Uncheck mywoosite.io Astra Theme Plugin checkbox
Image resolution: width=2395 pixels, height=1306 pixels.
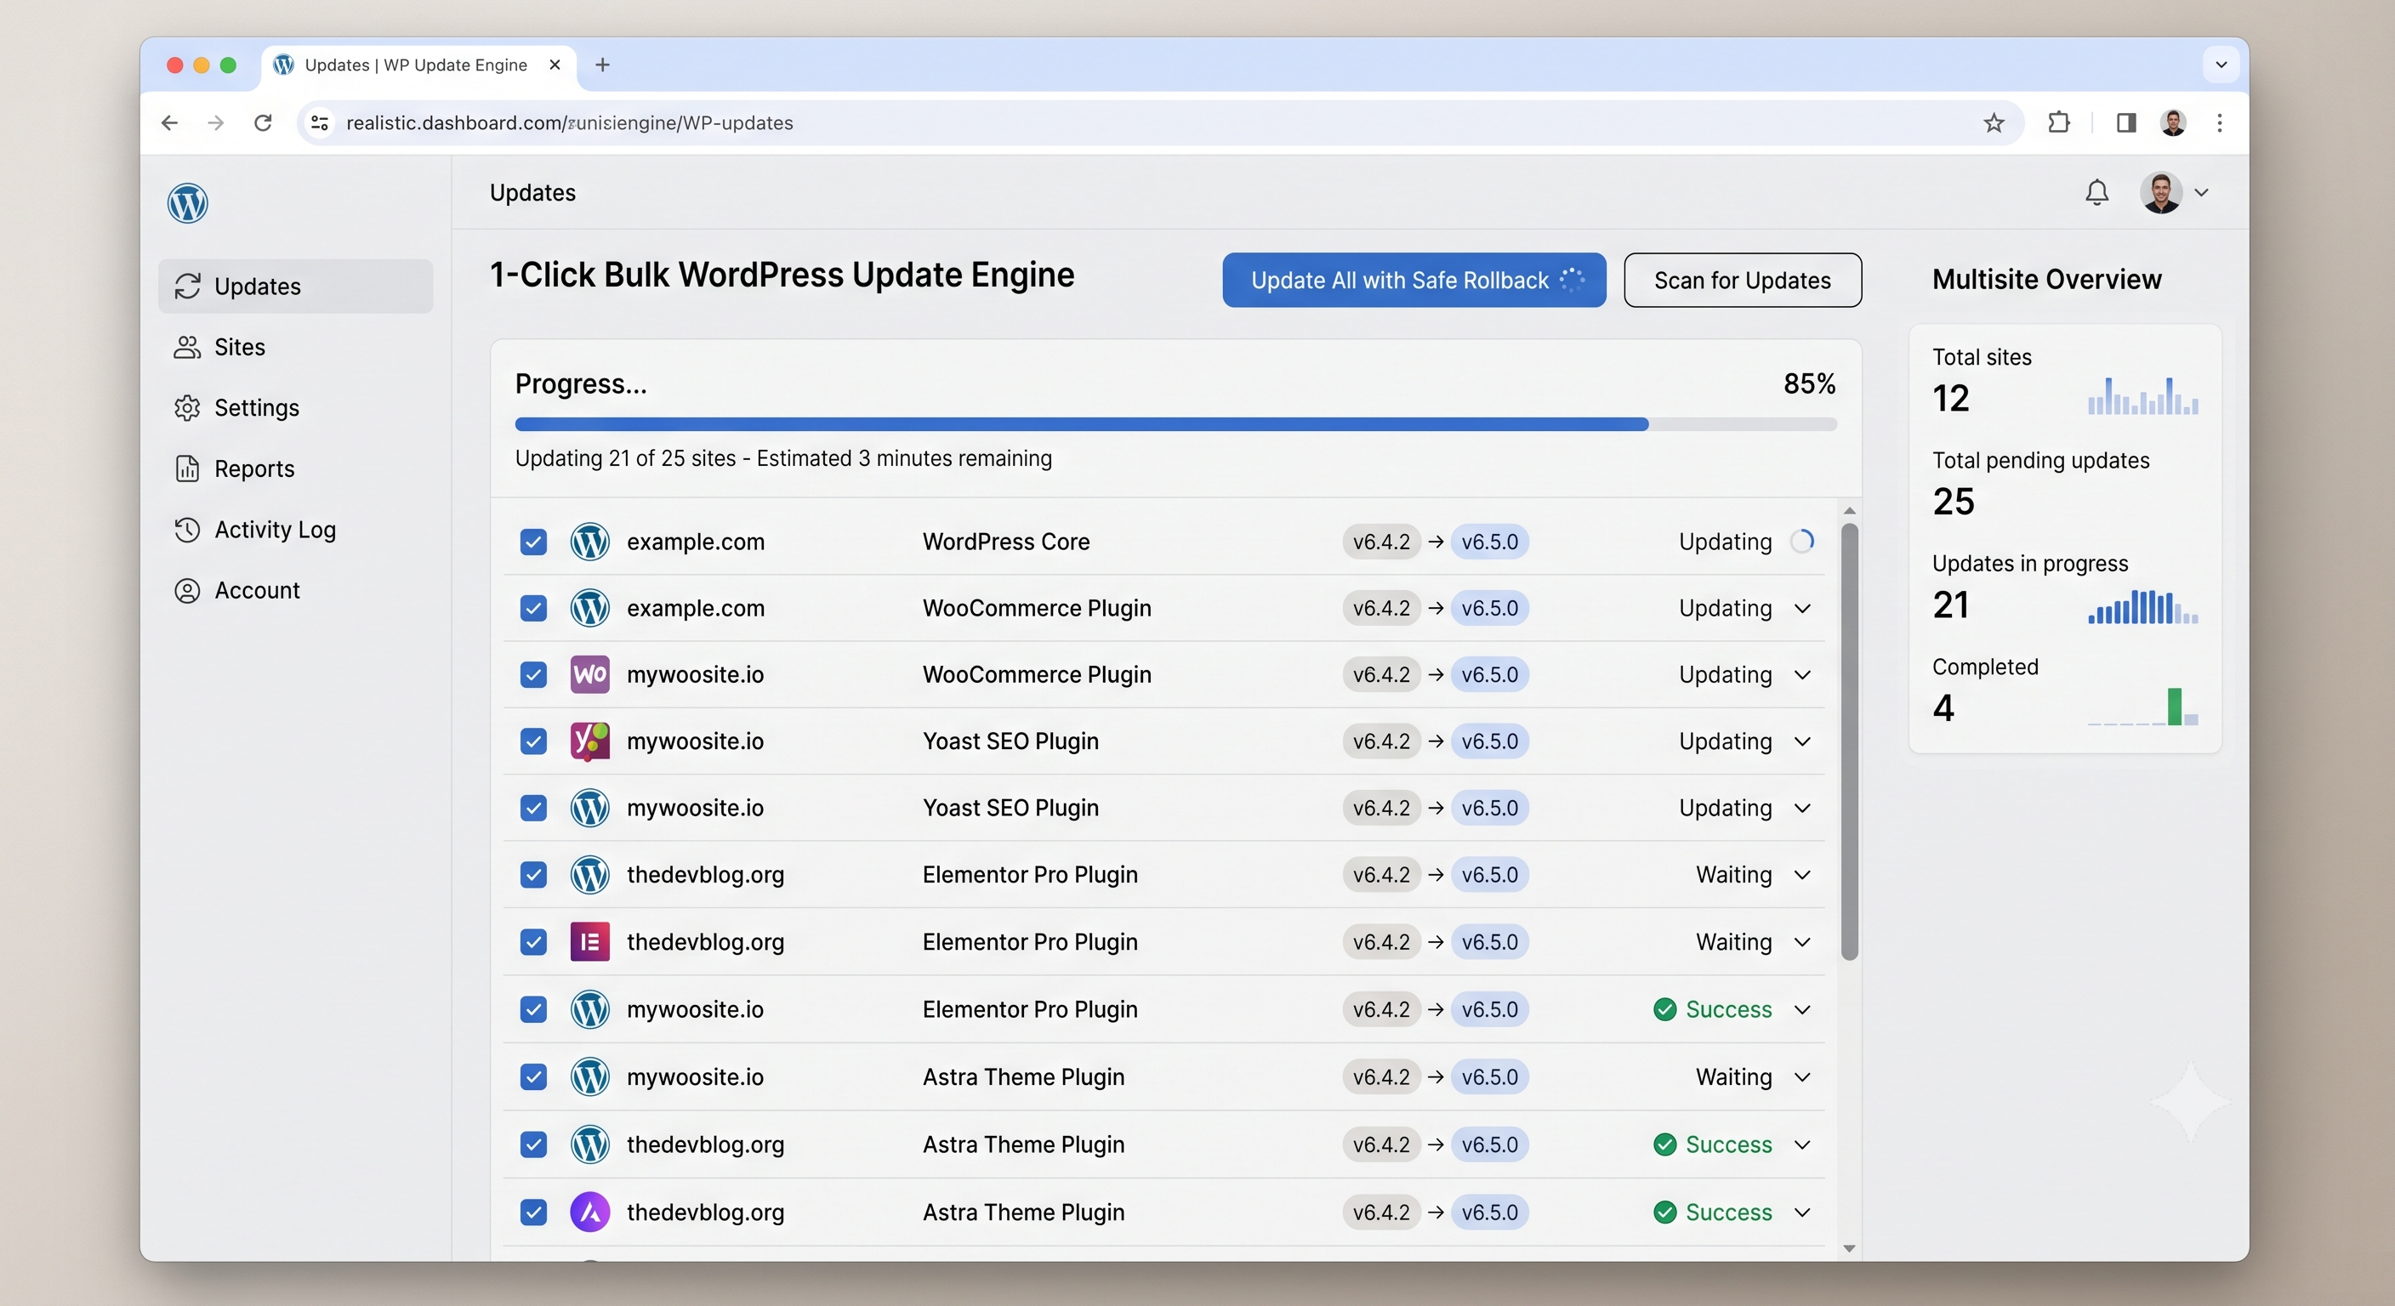[532, 1076]
